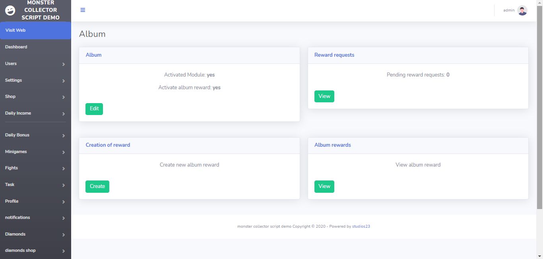Click Create new album reward button
Screen dimensions: 543x259
click(97, 186)
